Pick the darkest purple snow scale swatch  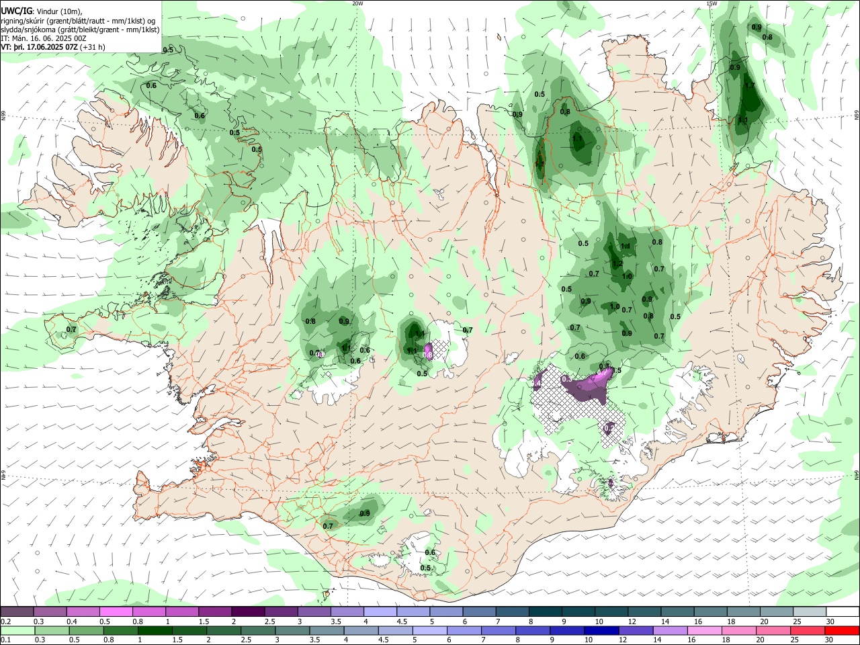pyautogui.click(x=247, y=612)
